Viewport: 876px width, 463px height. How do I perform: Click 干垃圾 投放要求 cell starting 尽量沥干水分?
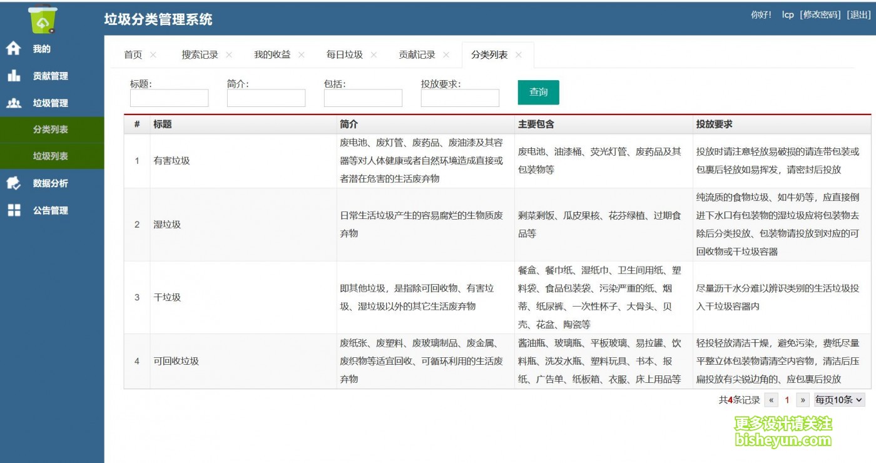click(x=782, y=297)
